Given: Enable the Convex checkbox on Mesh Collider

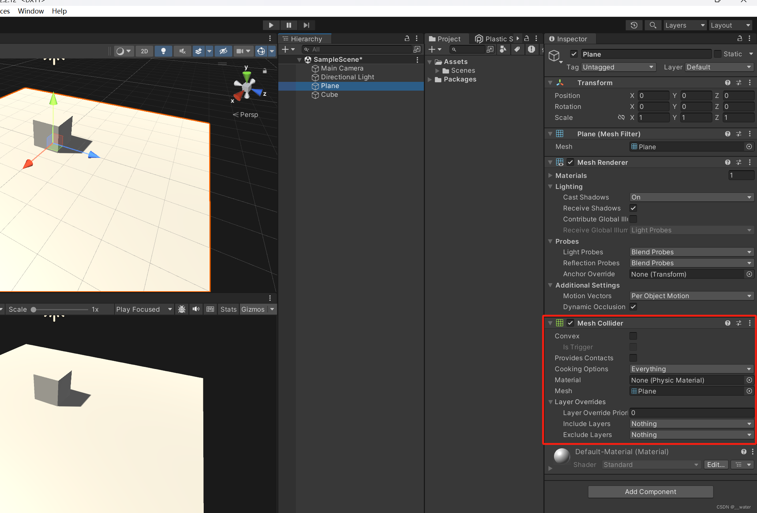Looking at the screenshot, I should (x=633, y=336).
